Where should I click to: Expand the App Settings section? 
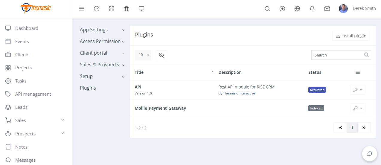pos(102,30)
